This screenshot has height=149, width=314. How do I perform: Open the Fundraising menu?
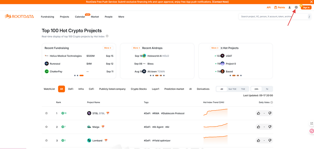tap(47, 17)
